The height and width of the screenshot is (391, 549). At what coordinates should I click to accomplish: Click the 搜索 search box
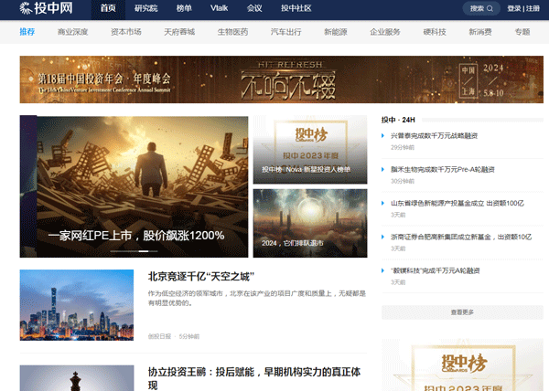click(x=482, y=8)
